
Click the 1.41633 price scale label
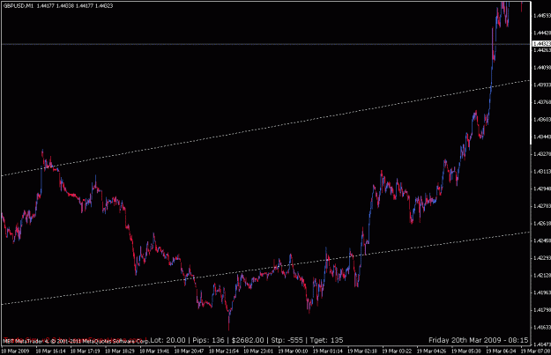(542, 328)
